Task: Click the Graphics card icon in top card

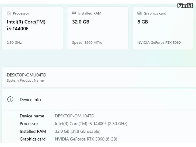Action: coord(139,13)
